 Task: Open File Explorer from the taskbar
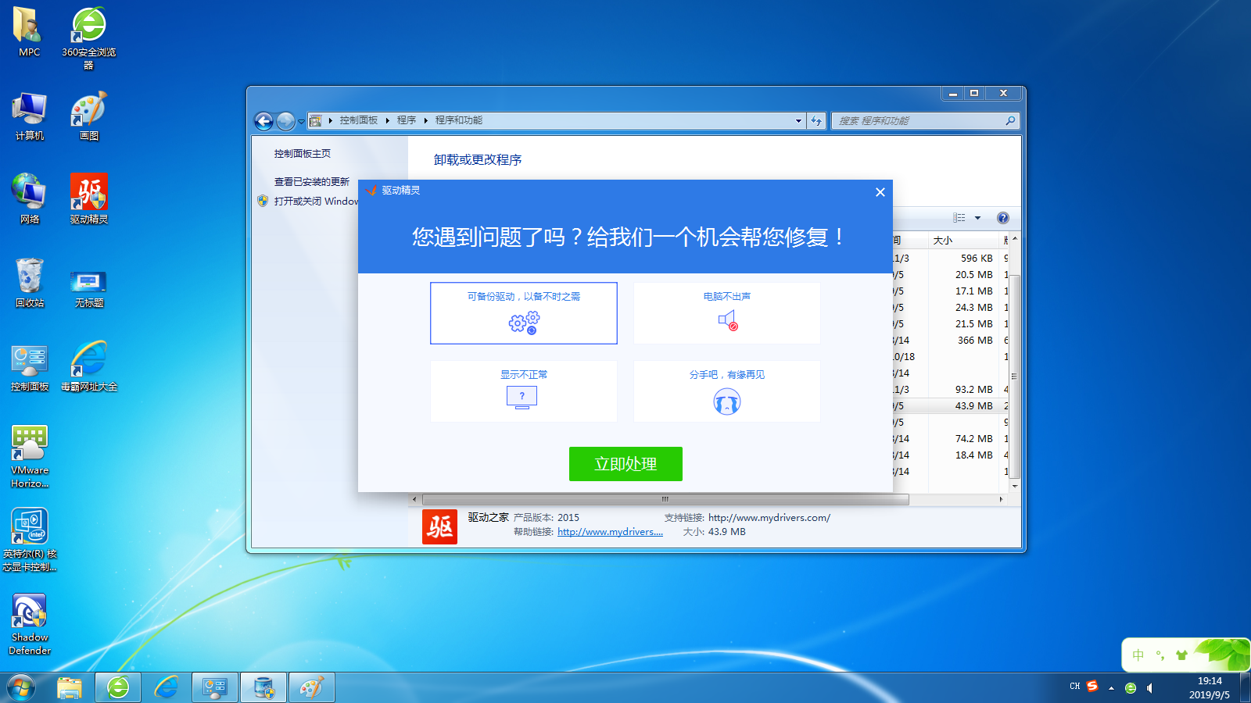[x=70, y=688]
